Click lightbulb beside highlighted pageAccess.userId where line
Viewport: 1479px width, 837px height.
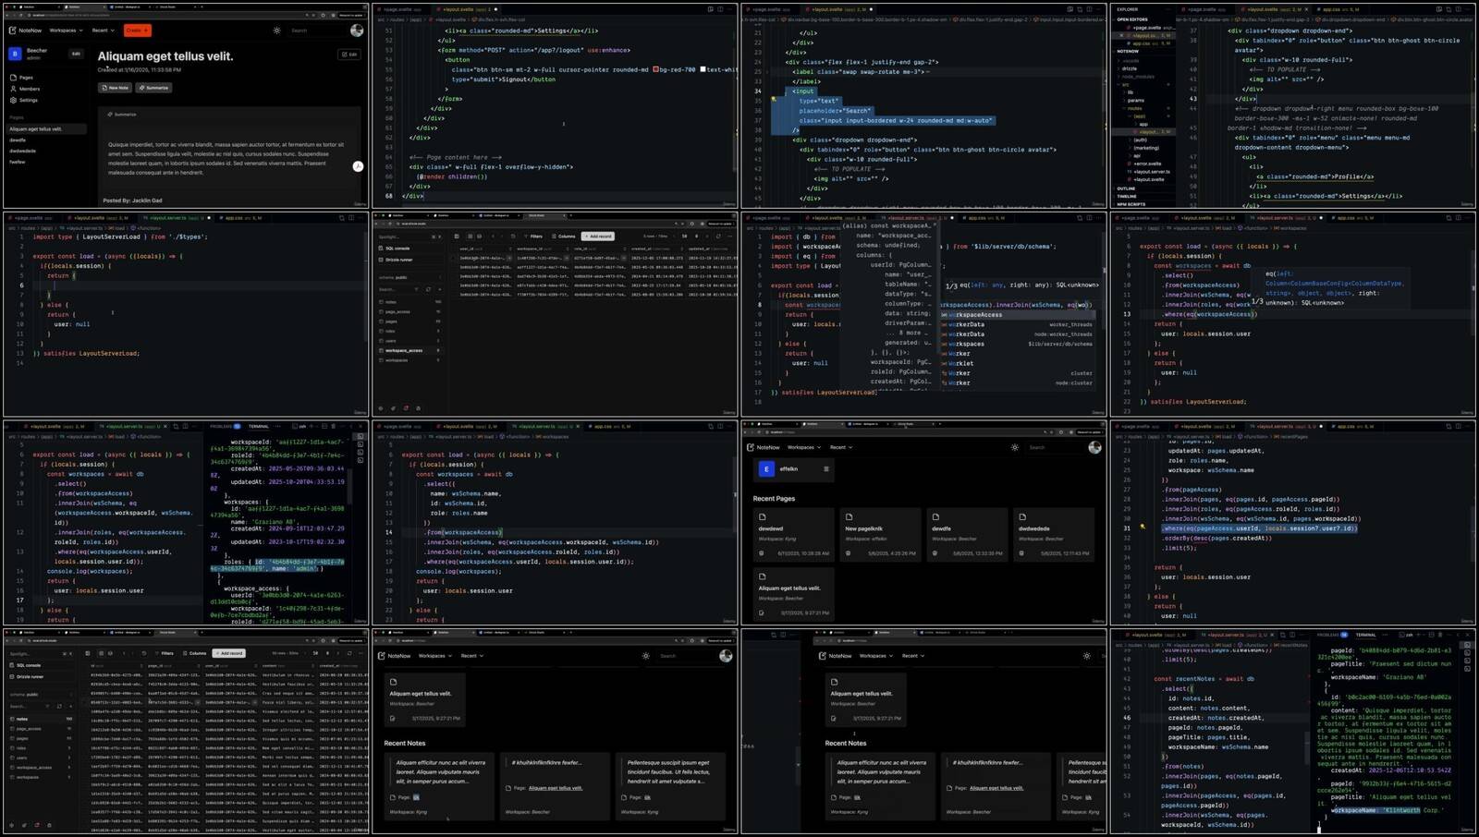click(1143, 527)
